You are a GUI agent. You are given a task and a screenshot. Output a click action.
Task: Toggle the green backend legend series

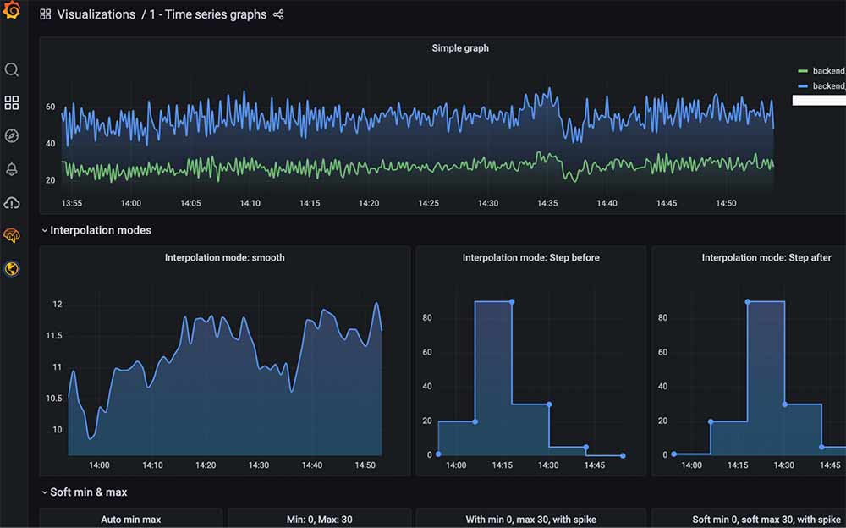(821, 71)
